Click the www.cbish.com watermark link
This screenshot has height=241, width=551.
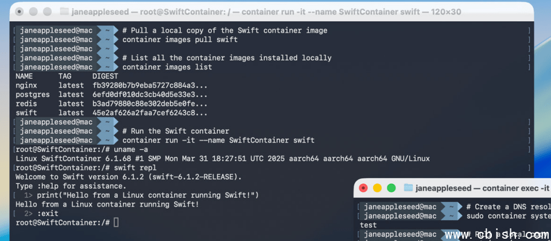coord(497,235)
